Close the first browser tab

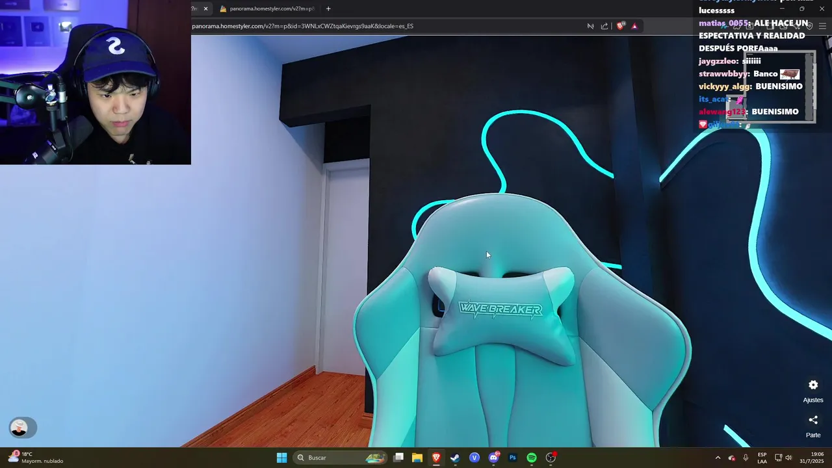[x=205, y=8]
